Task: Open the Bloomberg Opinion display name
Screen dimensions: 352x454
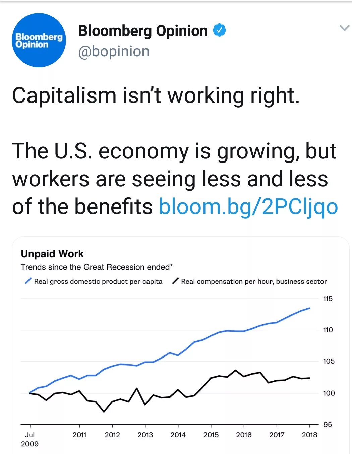Action: click(143, 31)
